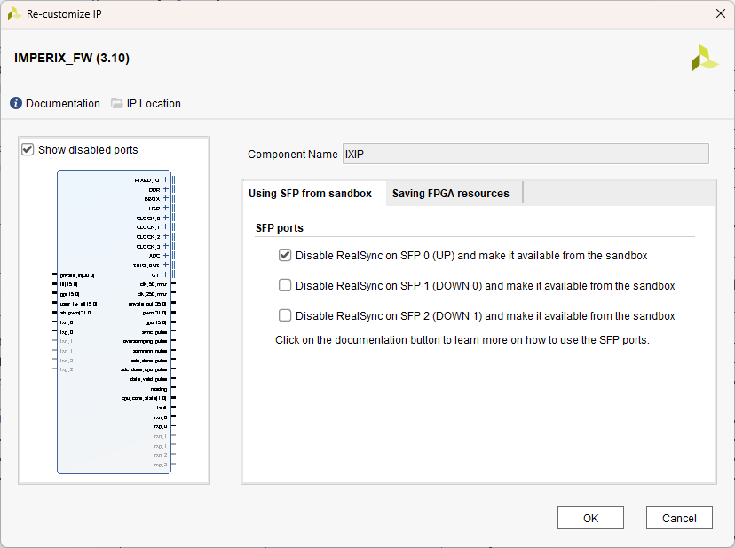Toggle the Show disabled ports checkbox
This screenshot has height=548, width=735.
[28, 150]
